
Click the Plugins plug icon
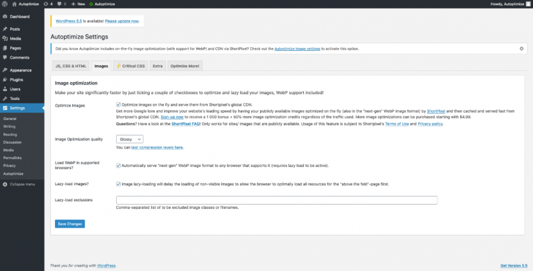point(5,79)
